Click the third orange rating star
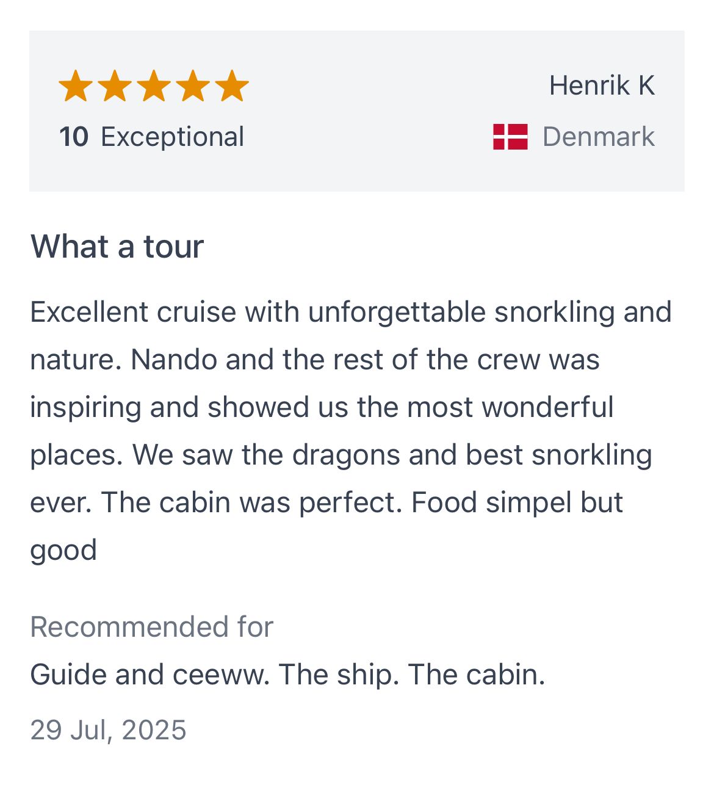 (154, 85)
